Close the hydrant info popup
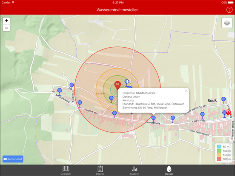The width and height of the screenshot is (235, 176). (x=186, y=91)
